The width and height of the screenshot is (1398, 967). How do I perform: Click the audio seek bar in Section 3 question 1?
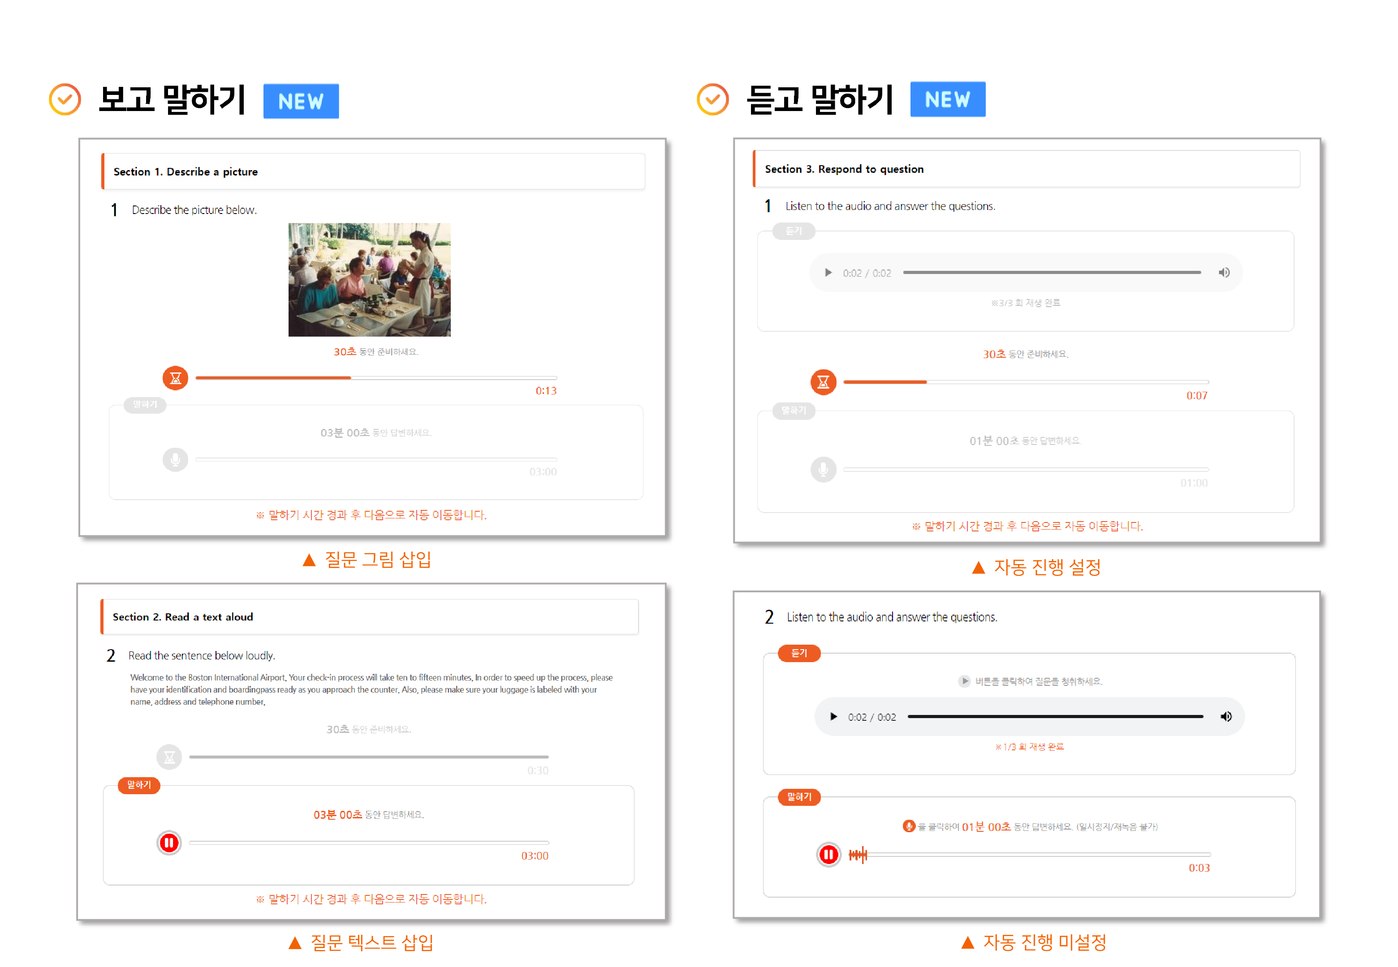point(1052,273)
